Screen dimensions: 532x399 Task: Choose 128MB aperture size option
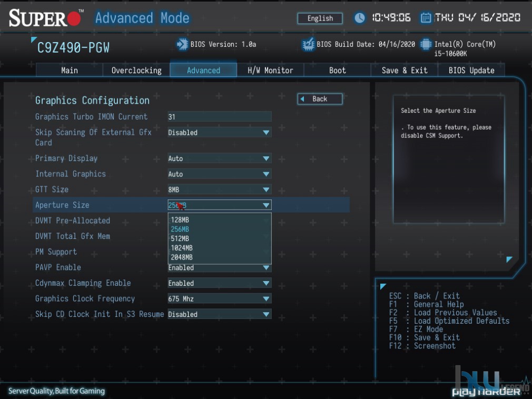[x=220, y=220]
